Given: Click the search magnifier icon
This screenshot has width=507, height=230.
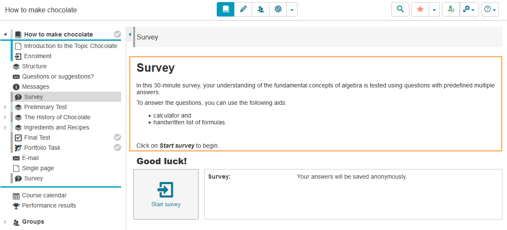Looking at the screenshot, I should click(400, 9).
